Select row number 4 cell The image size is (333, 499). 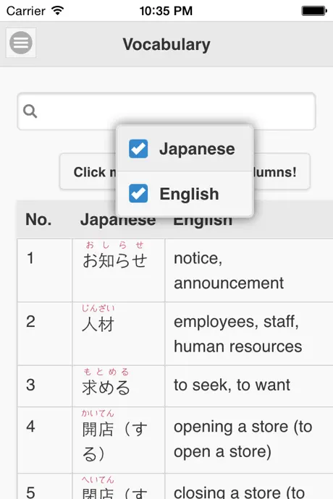pos(45,440)
